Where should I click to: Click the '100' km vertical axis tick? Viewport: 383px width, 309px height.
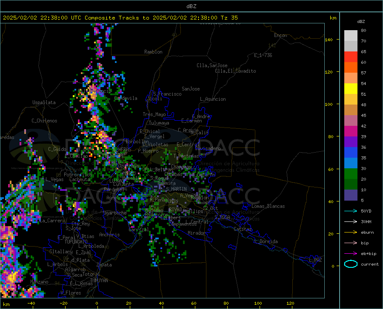click(x=329, y=104)
